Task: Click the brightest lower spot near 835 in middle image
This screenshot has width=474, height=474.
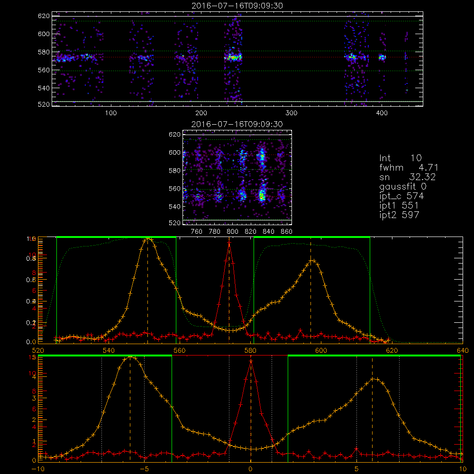Action: (262, 196)
